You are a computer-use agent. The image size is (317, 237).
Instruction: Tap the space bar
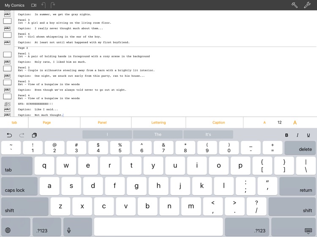click(x=158, y=227)
